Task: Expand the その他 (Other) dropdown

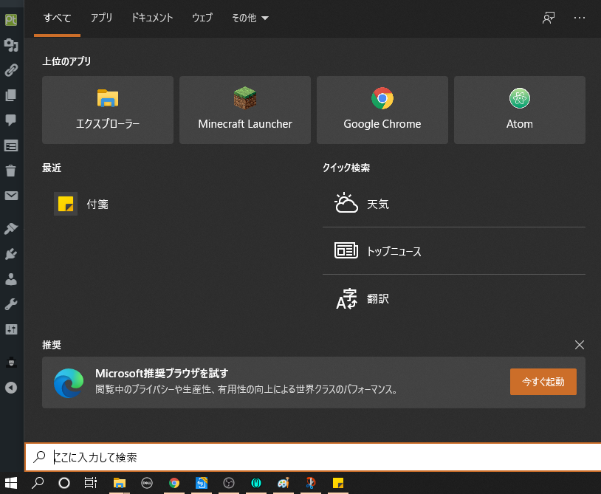Action: pos(250,18)
